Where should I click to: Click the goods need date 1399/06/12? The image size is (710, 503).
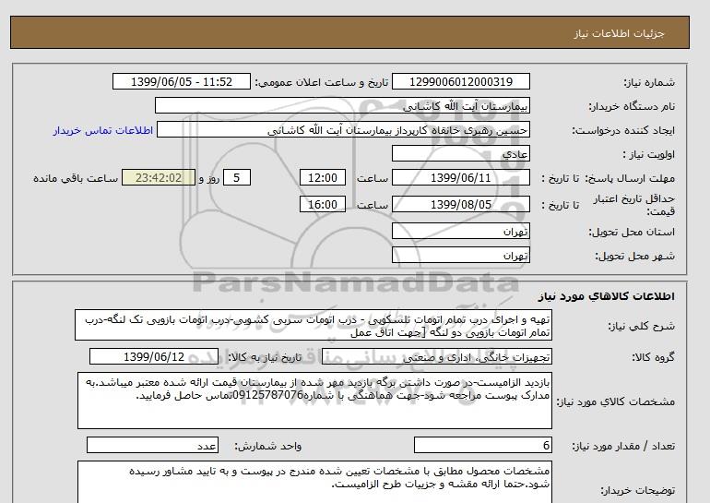[154, 356]
